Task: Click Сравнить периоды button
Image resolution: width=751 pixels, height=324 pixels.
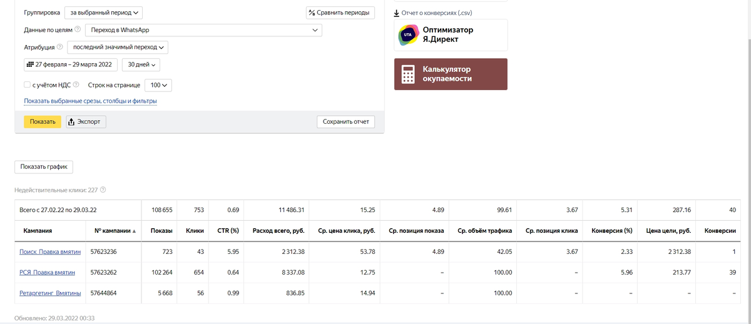Action: tap(340, 13)
